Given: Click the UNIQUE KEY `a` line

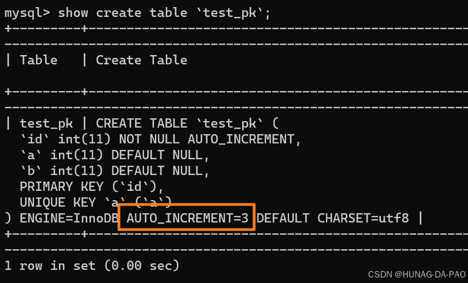Looking at the screenshot, I should [x=95, y=203].
